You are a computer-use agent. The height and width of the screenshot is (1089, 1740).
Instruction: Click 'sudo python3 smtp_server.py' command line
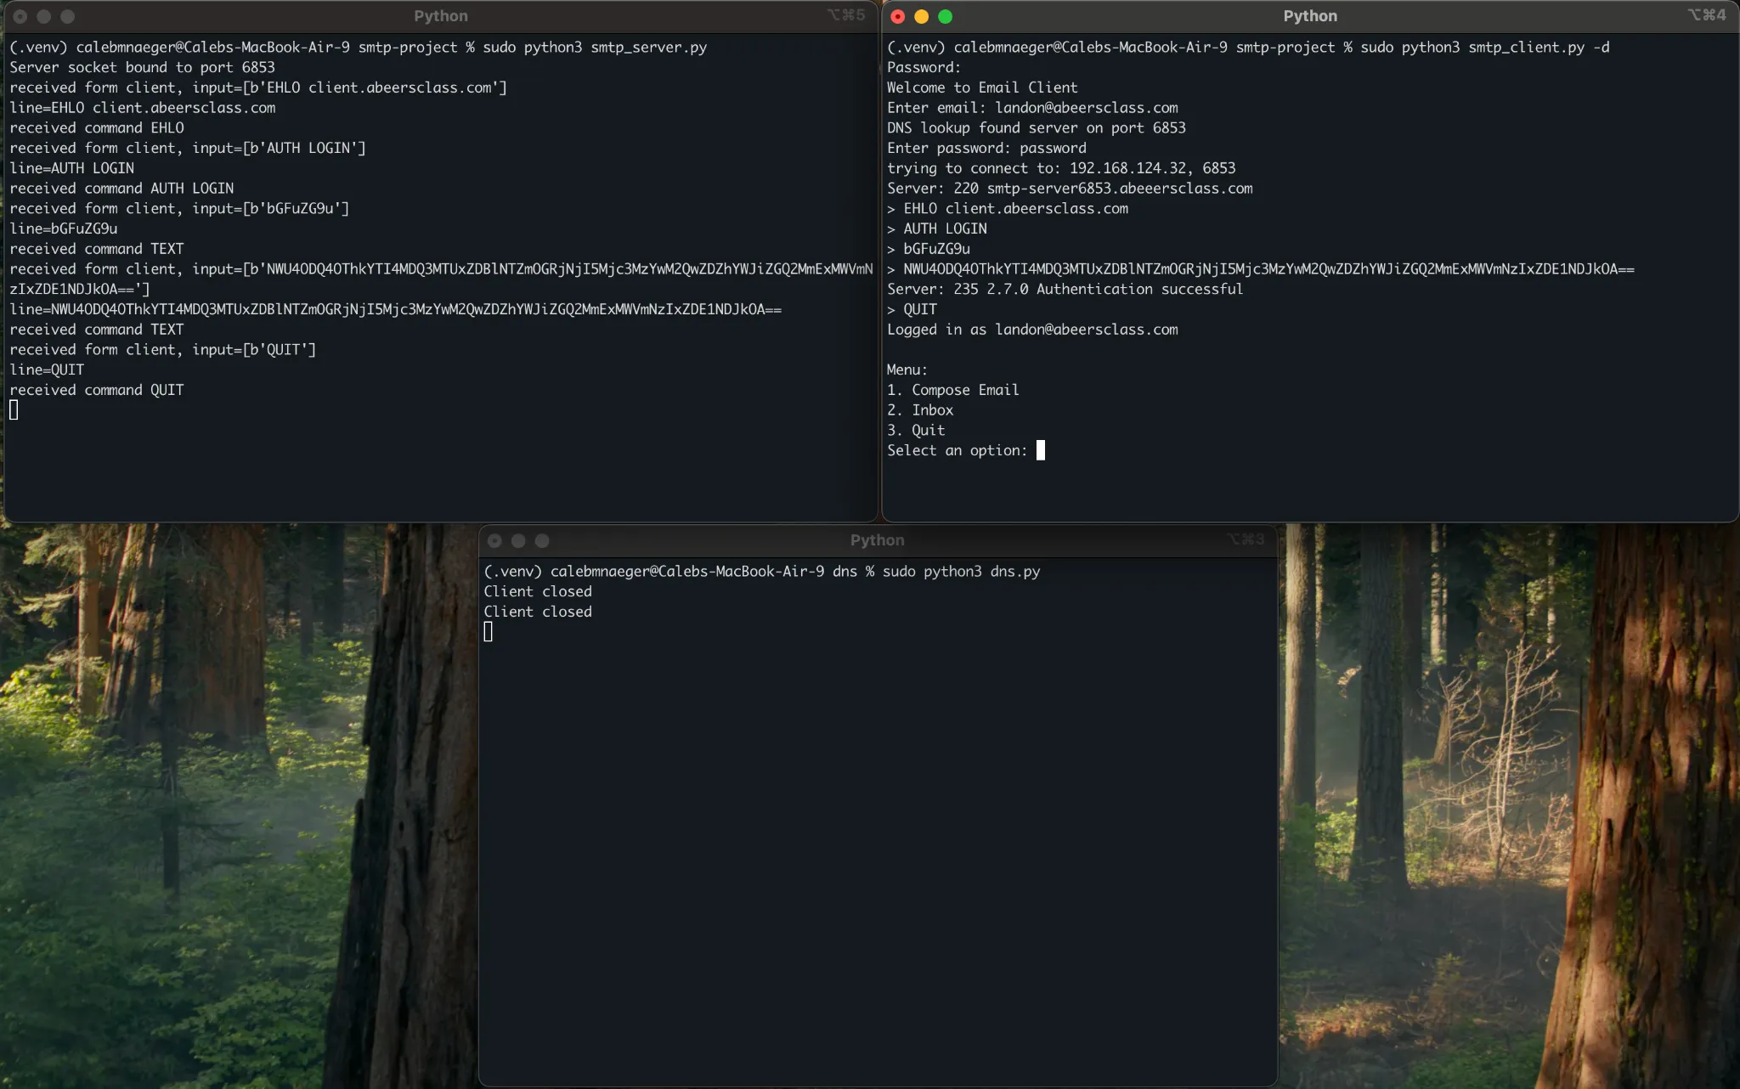click(x=595, y=48)
